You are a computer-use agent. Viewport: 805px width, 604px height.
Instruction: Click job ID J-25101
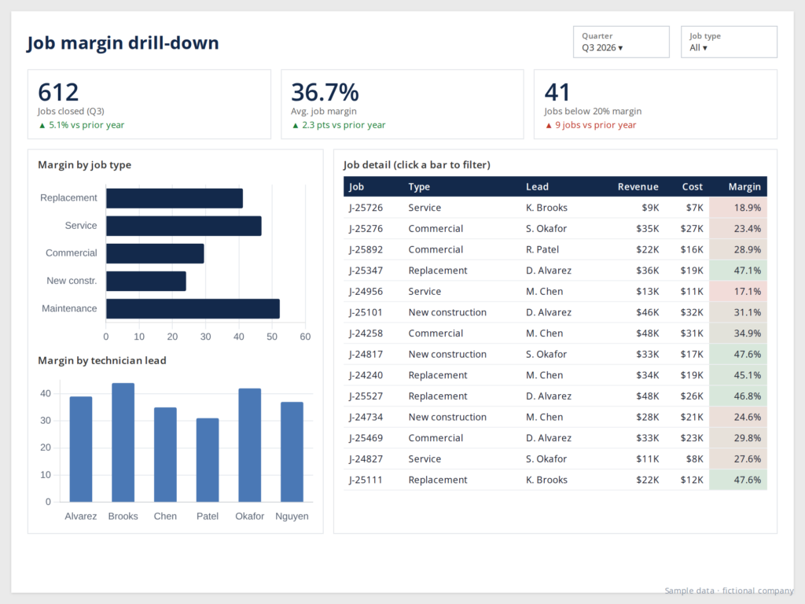point(366,312)
